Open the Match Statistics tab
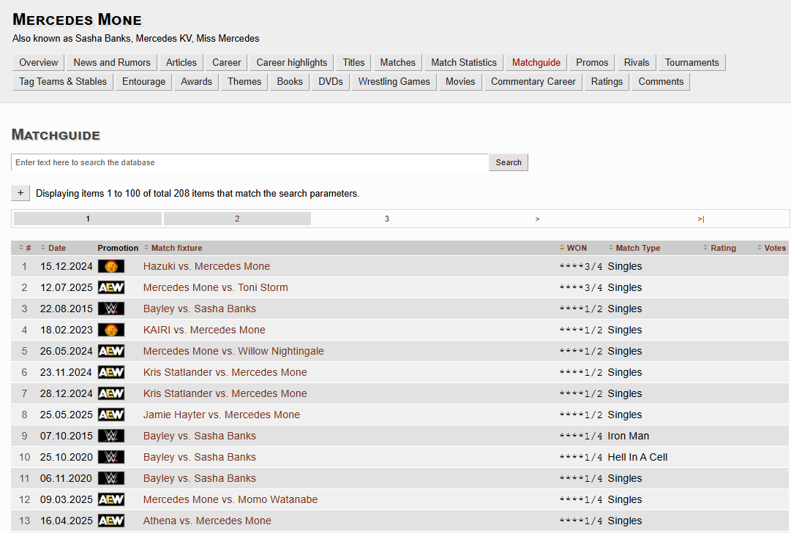This screenshot has height=533, width=791. pyautogui.click(x=464, y=62)
